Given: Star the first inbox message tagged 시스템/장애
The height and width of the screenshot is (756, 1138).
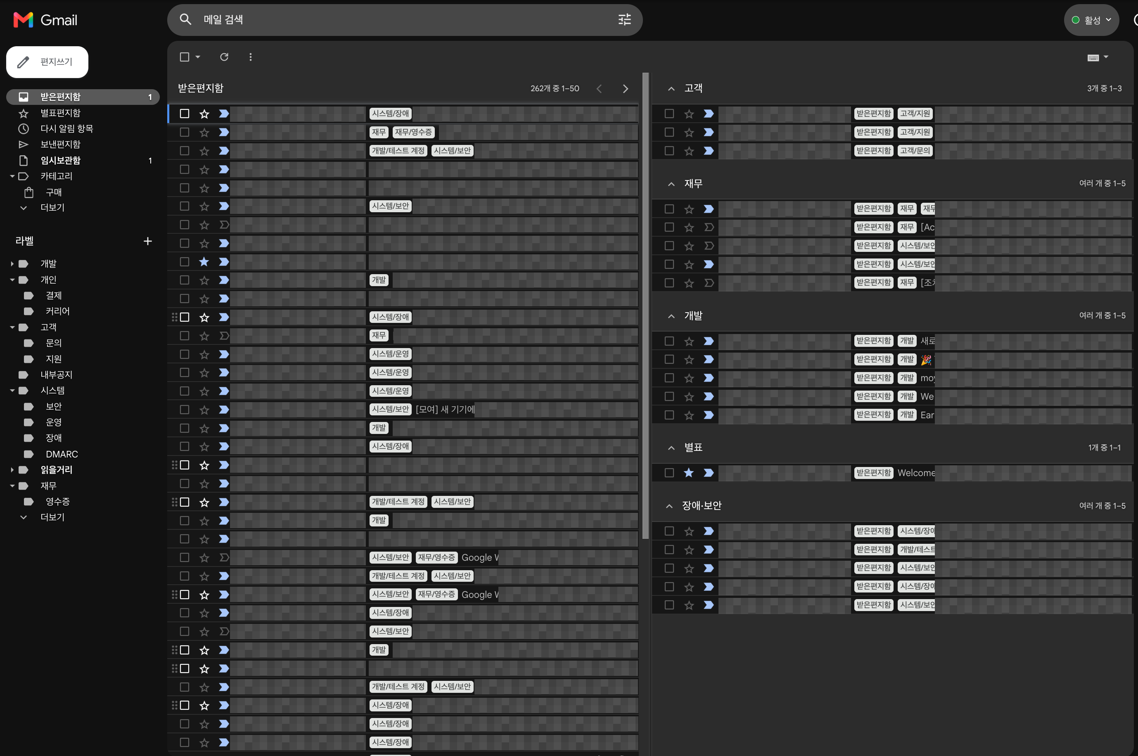Looking at the screenshot, I should [204, 114].
